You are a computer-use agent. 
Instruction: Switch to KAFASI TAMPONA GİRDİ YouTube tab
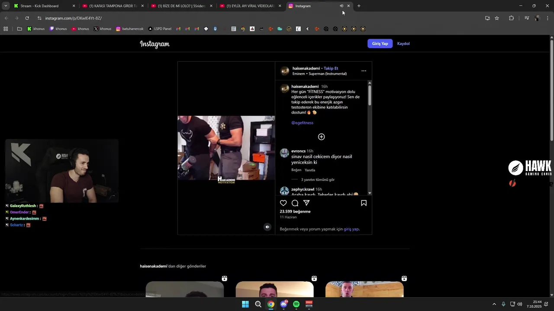(x=113, y=6)
